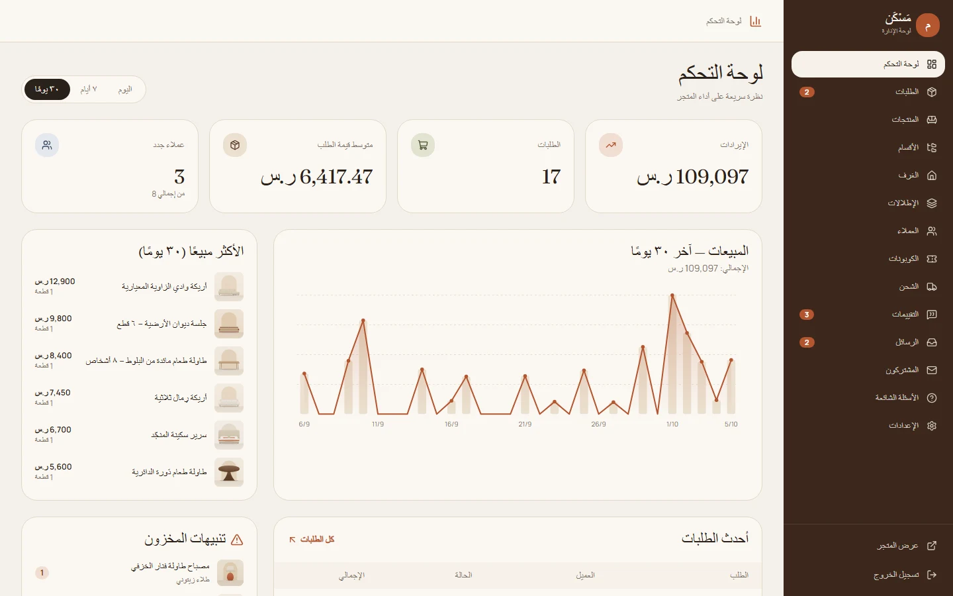The image size is (953, 596).
Task: Select the اليوم time range
Action: click(125, 89)
